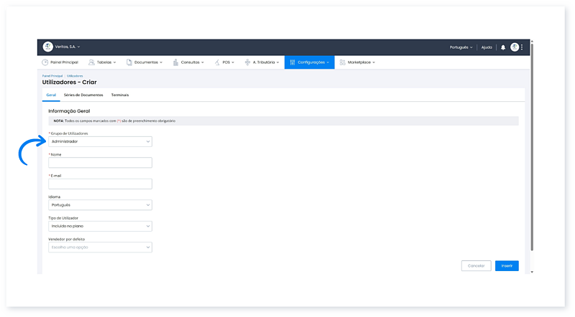Click the Consultas chart icon
The image size is (575, 317).
(x=175, y=62)
